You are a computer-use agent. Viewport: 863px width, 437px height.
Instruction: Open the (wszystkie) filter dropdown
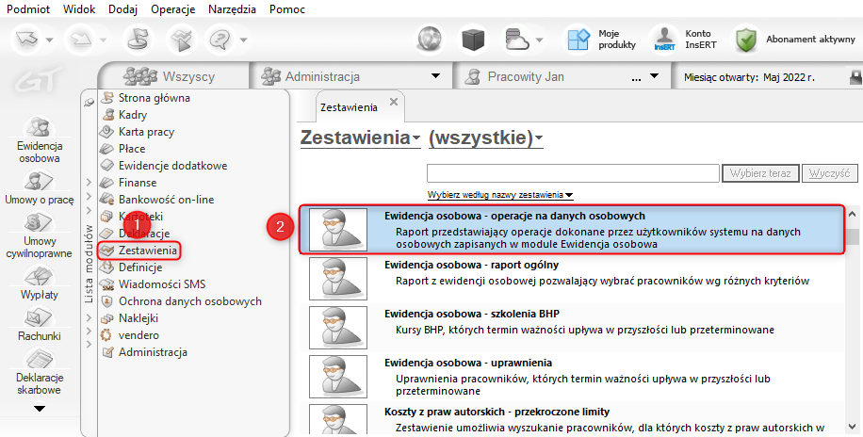pyautogui.click(x=486, y=138)
